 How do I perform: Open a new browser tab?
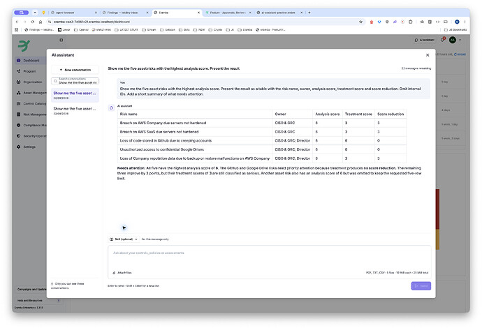tap(309, 13)
